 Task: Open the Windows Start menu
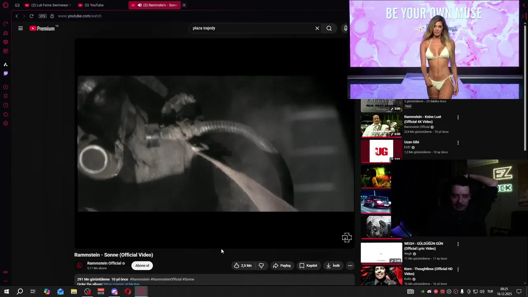6,292
